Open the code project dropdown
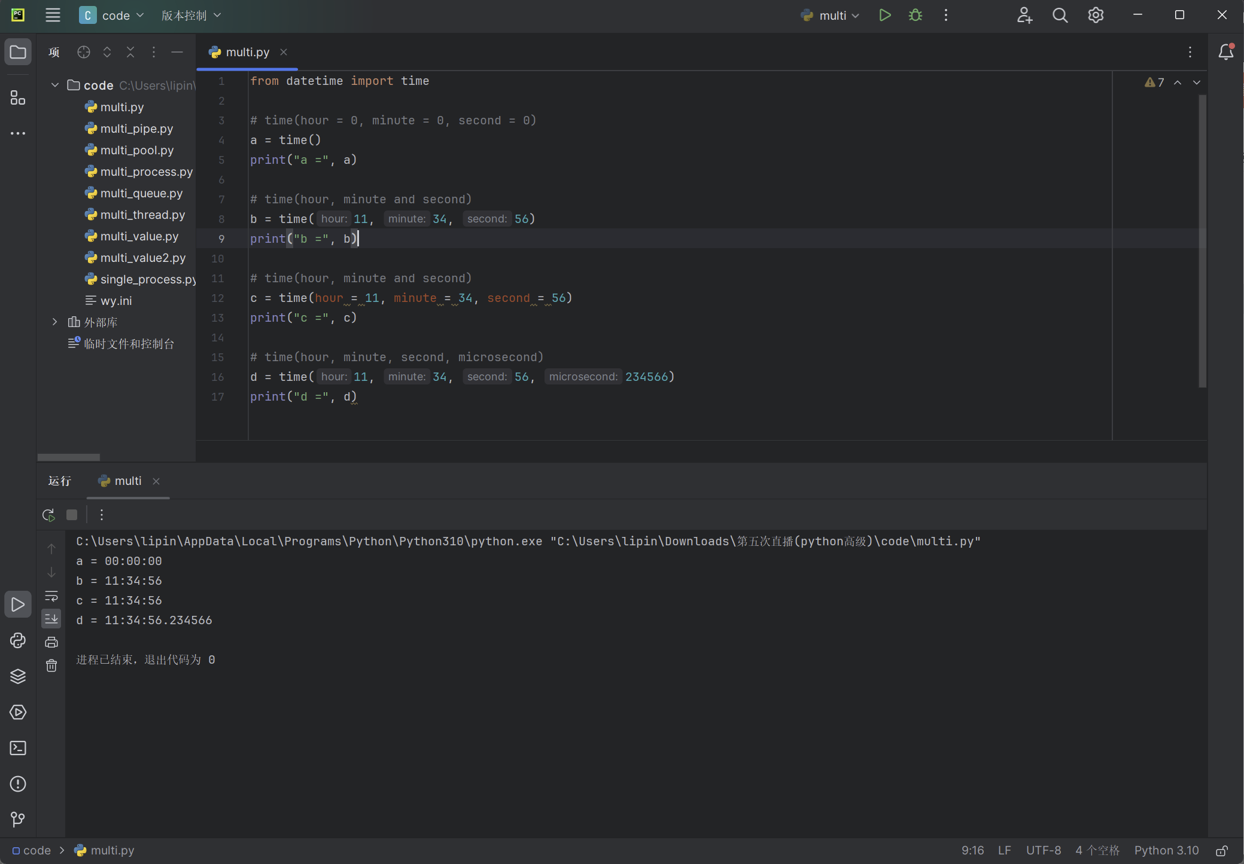This screenshot has width=1244, height=864. (x=112, y=16)
